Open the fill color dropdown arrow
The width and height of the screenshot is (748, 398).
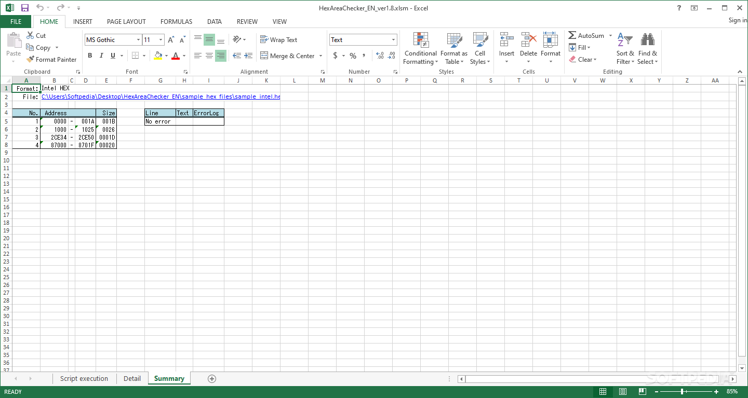click(166, 56)
